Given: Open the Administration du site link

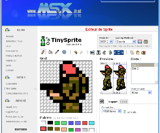Looking at the screenshot, I should coord(16,121).
